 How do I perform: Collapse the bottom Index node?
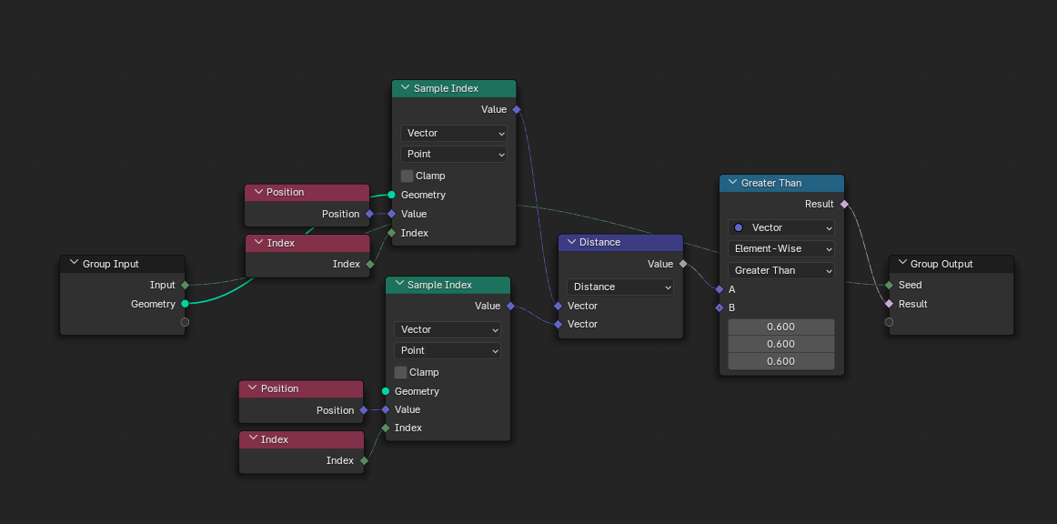252,439
